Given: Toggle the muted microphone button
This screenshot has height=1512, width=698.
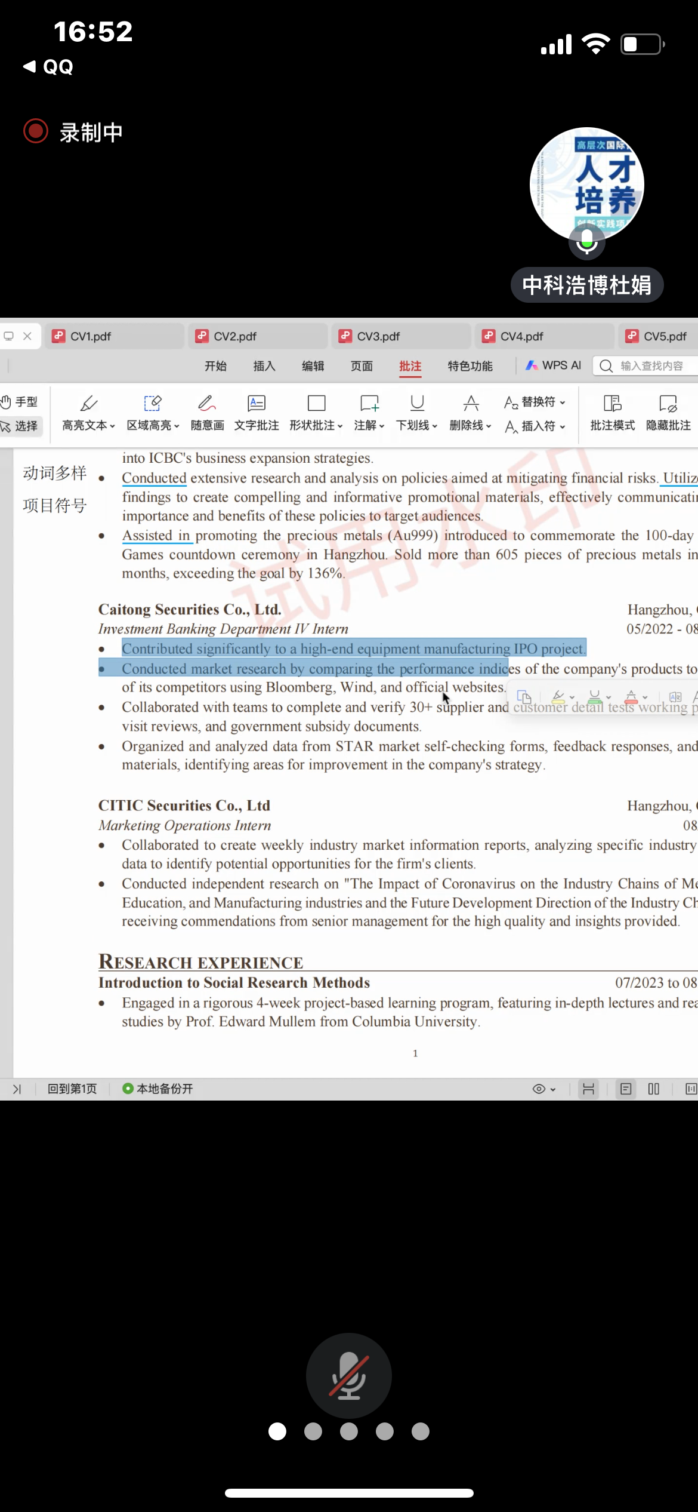Looking at the screenshot, I should pos(349,1376).
